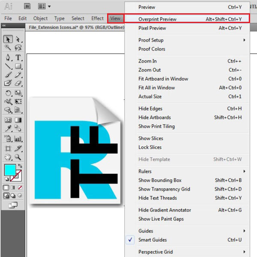Click the Change Screen Mode button
The image size is (257, 257).
pyautogui.click(x=13, y=205)
